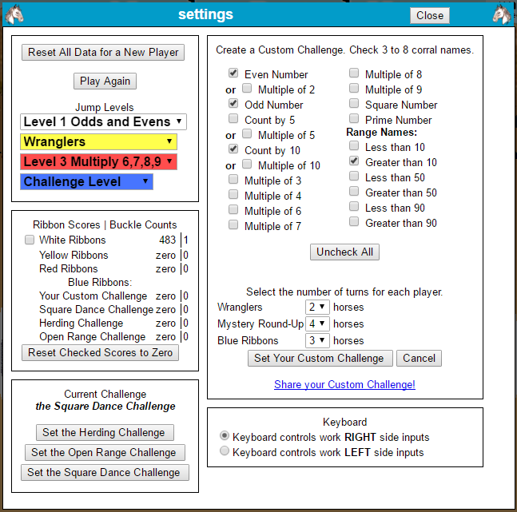Expand the yellow Wranglers dropdown

coord(98,142)
